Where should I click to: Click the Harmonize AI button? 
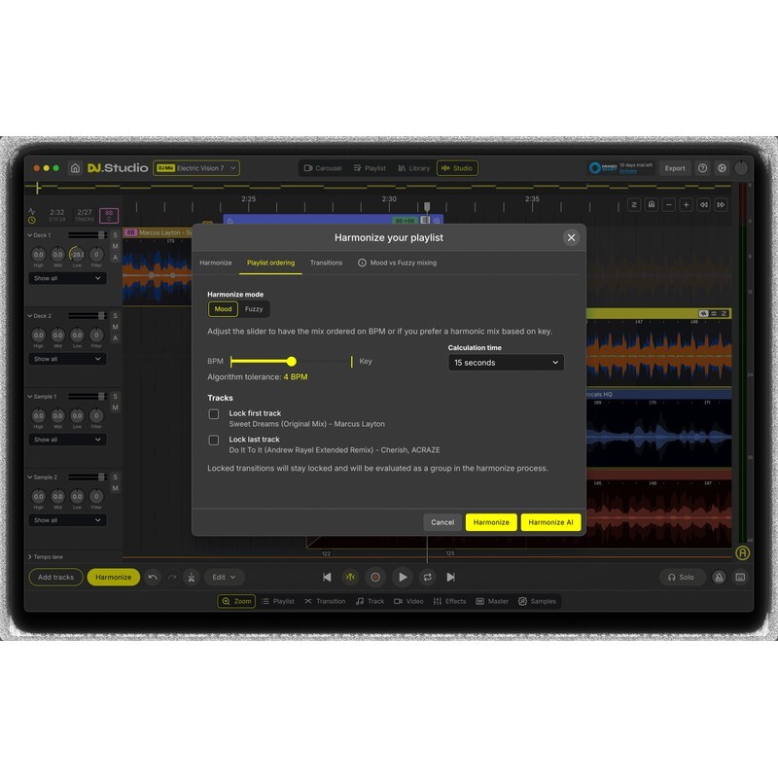tap(550, 522)
